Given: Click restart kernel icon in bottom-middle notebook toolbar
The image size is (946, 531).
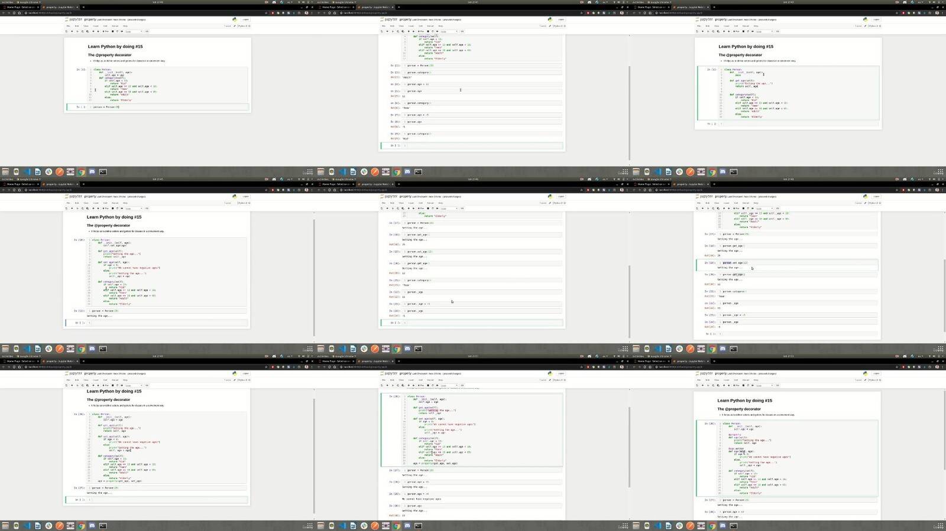Looking at the screenshot, I should coord(433,386).
